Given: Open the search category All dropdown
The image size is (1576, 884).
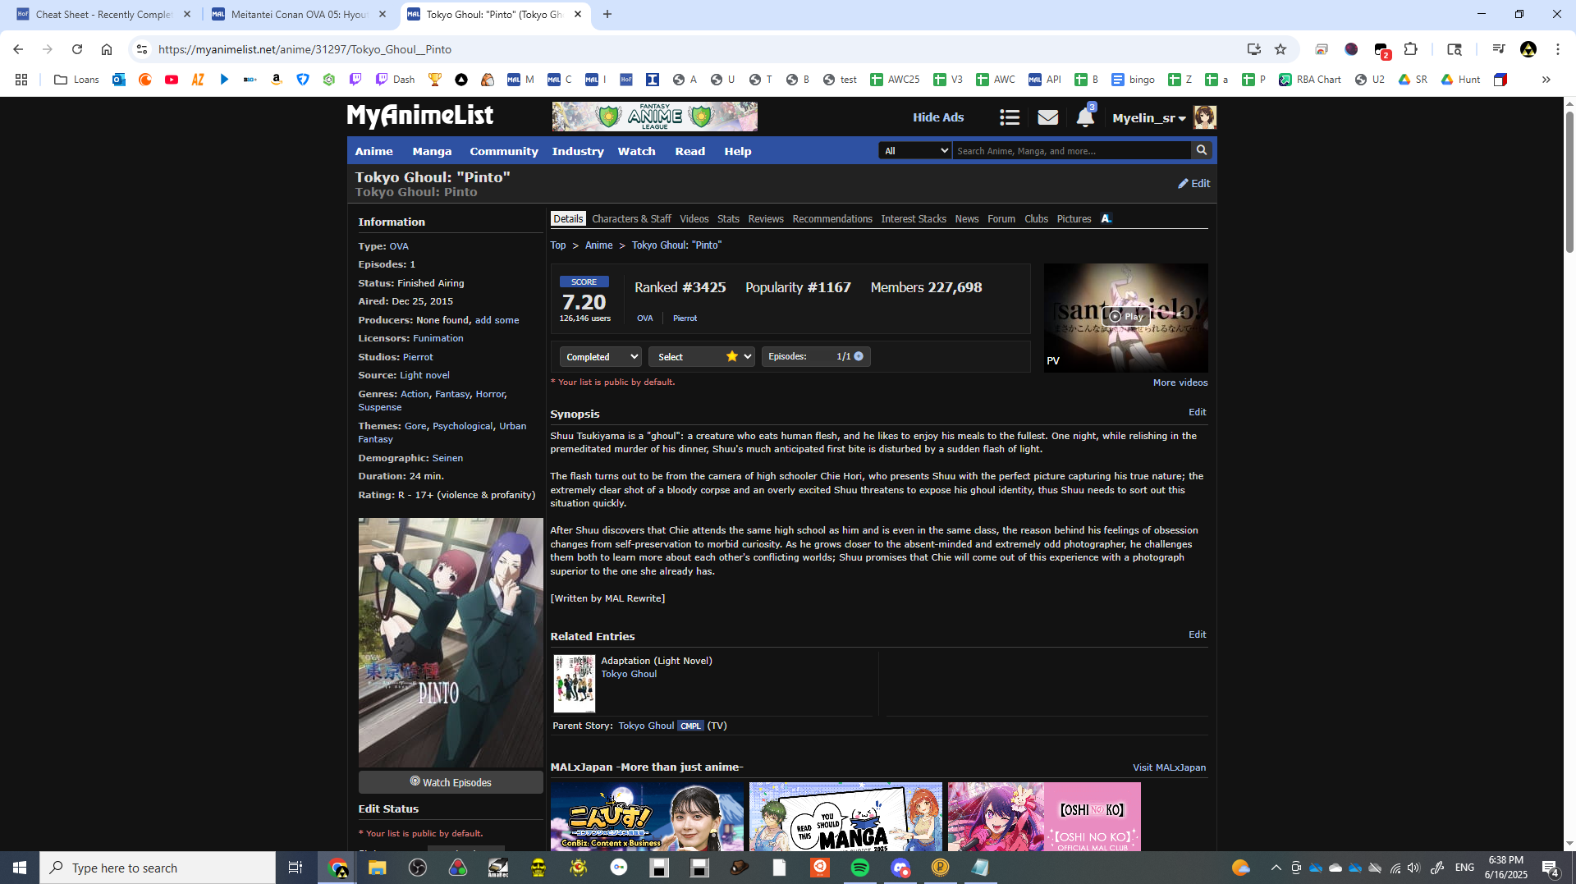Looking at the screenshot, I should [x=915, y=150].
